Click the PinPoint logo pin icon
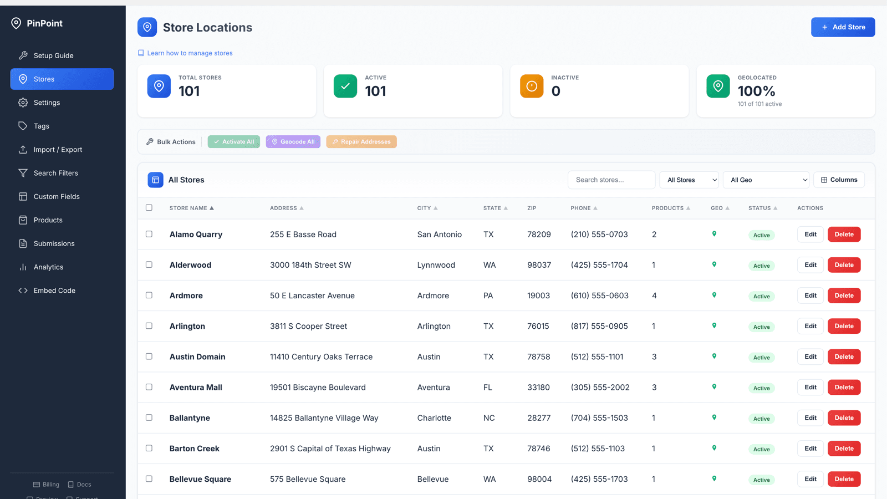Viewport: 887px width, 499px height. pyautogui.click(x=16, y=23)
